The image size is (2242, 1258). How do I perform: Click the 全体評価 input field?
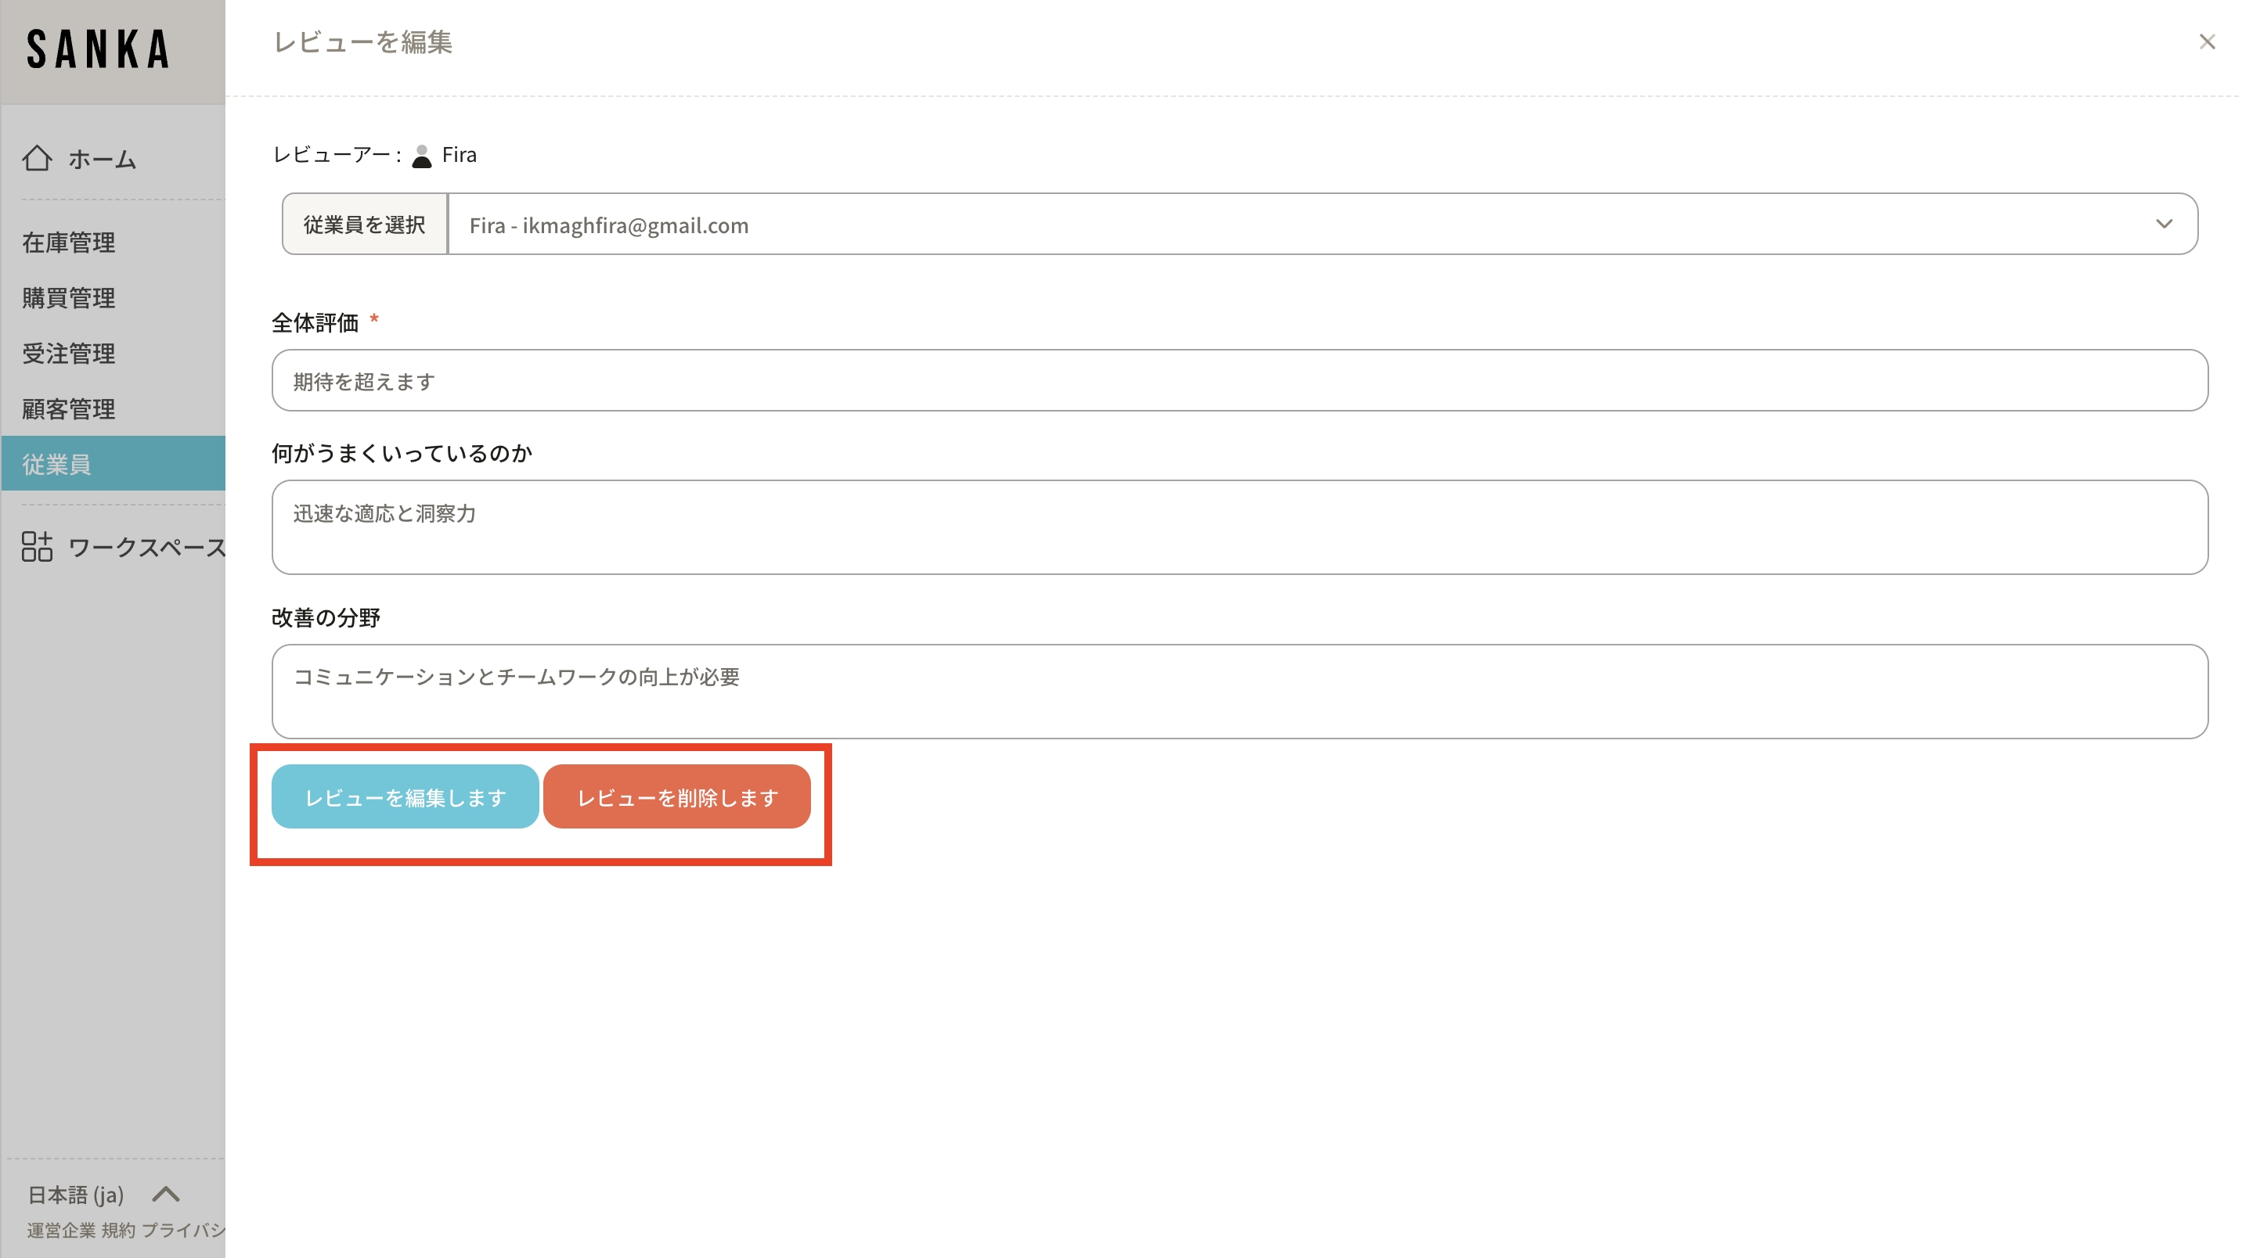tap(1239, 381)
